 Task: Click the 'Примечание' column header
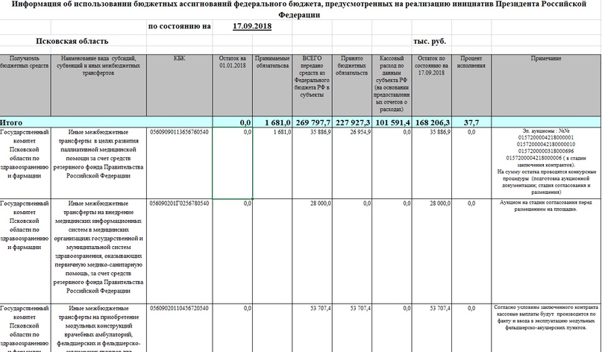[x=546, y=85]
